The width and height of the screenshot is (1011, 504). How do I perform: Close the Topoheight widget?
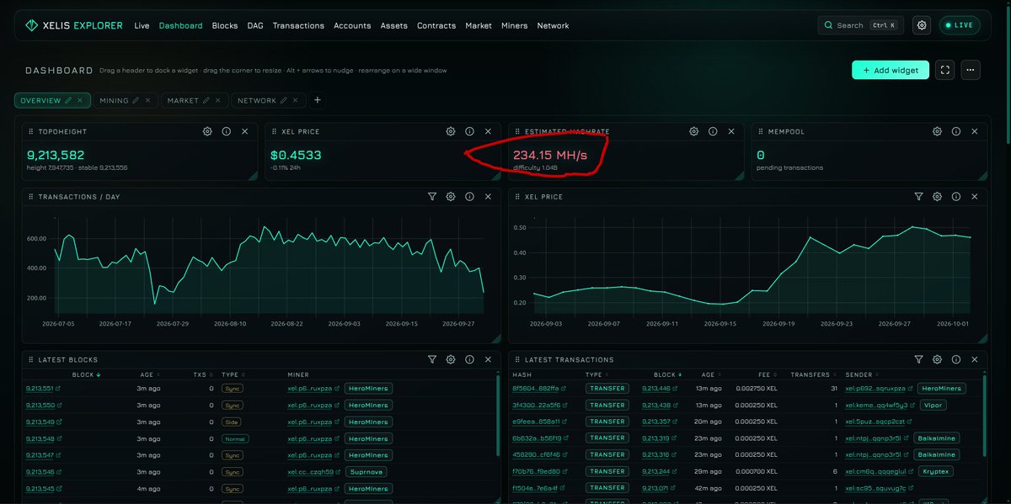pyautogui.click(x=245, y=132)
